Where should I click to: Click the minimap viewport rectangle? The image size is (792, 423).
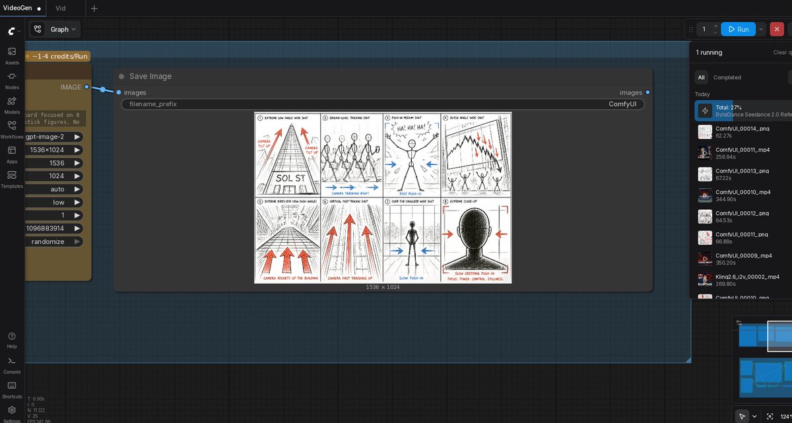click(780, 336)
